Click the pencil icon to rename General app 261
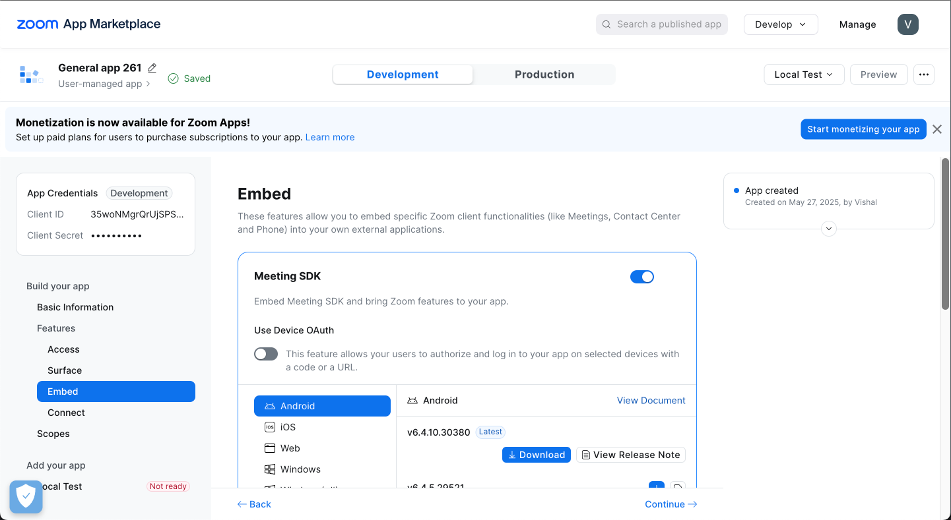This screenshot has width=951, height=520. pyautogui.click(x=152, y=67)
